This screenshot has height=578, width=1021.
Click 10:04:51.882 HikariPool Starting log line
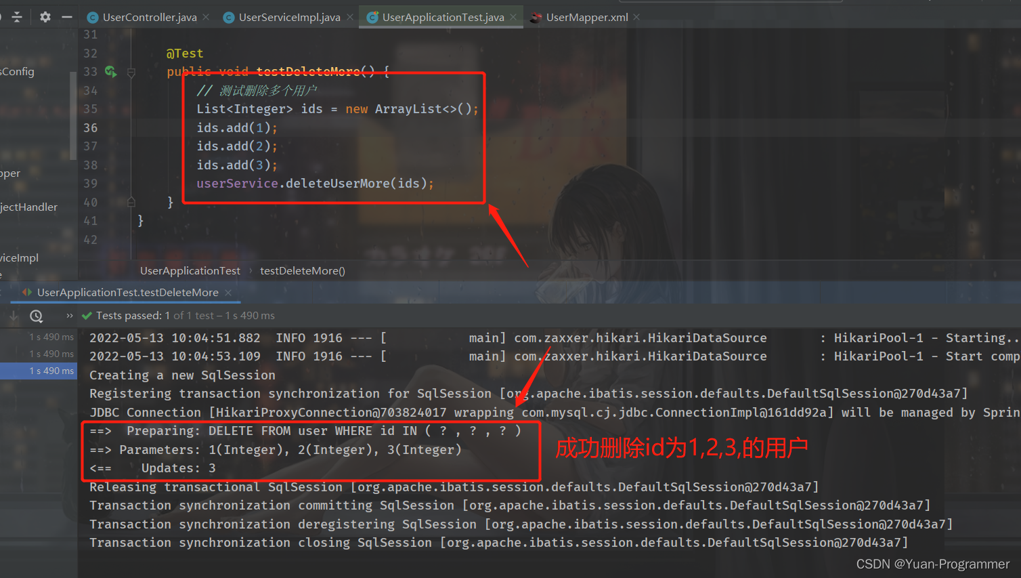click(x=555, y=338)
